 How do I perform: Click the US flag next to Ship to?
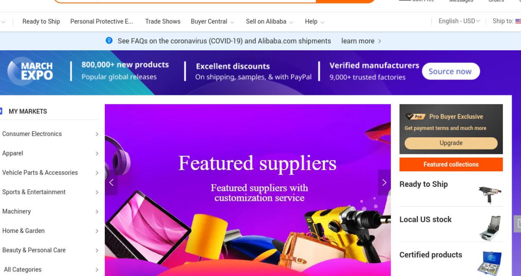coord(518,21)
